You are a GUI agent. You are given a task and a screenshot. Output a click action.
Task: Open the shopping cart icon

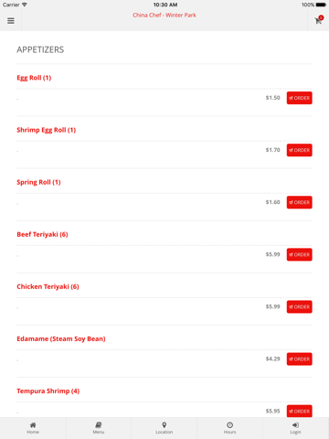click(x=319, y=20)
